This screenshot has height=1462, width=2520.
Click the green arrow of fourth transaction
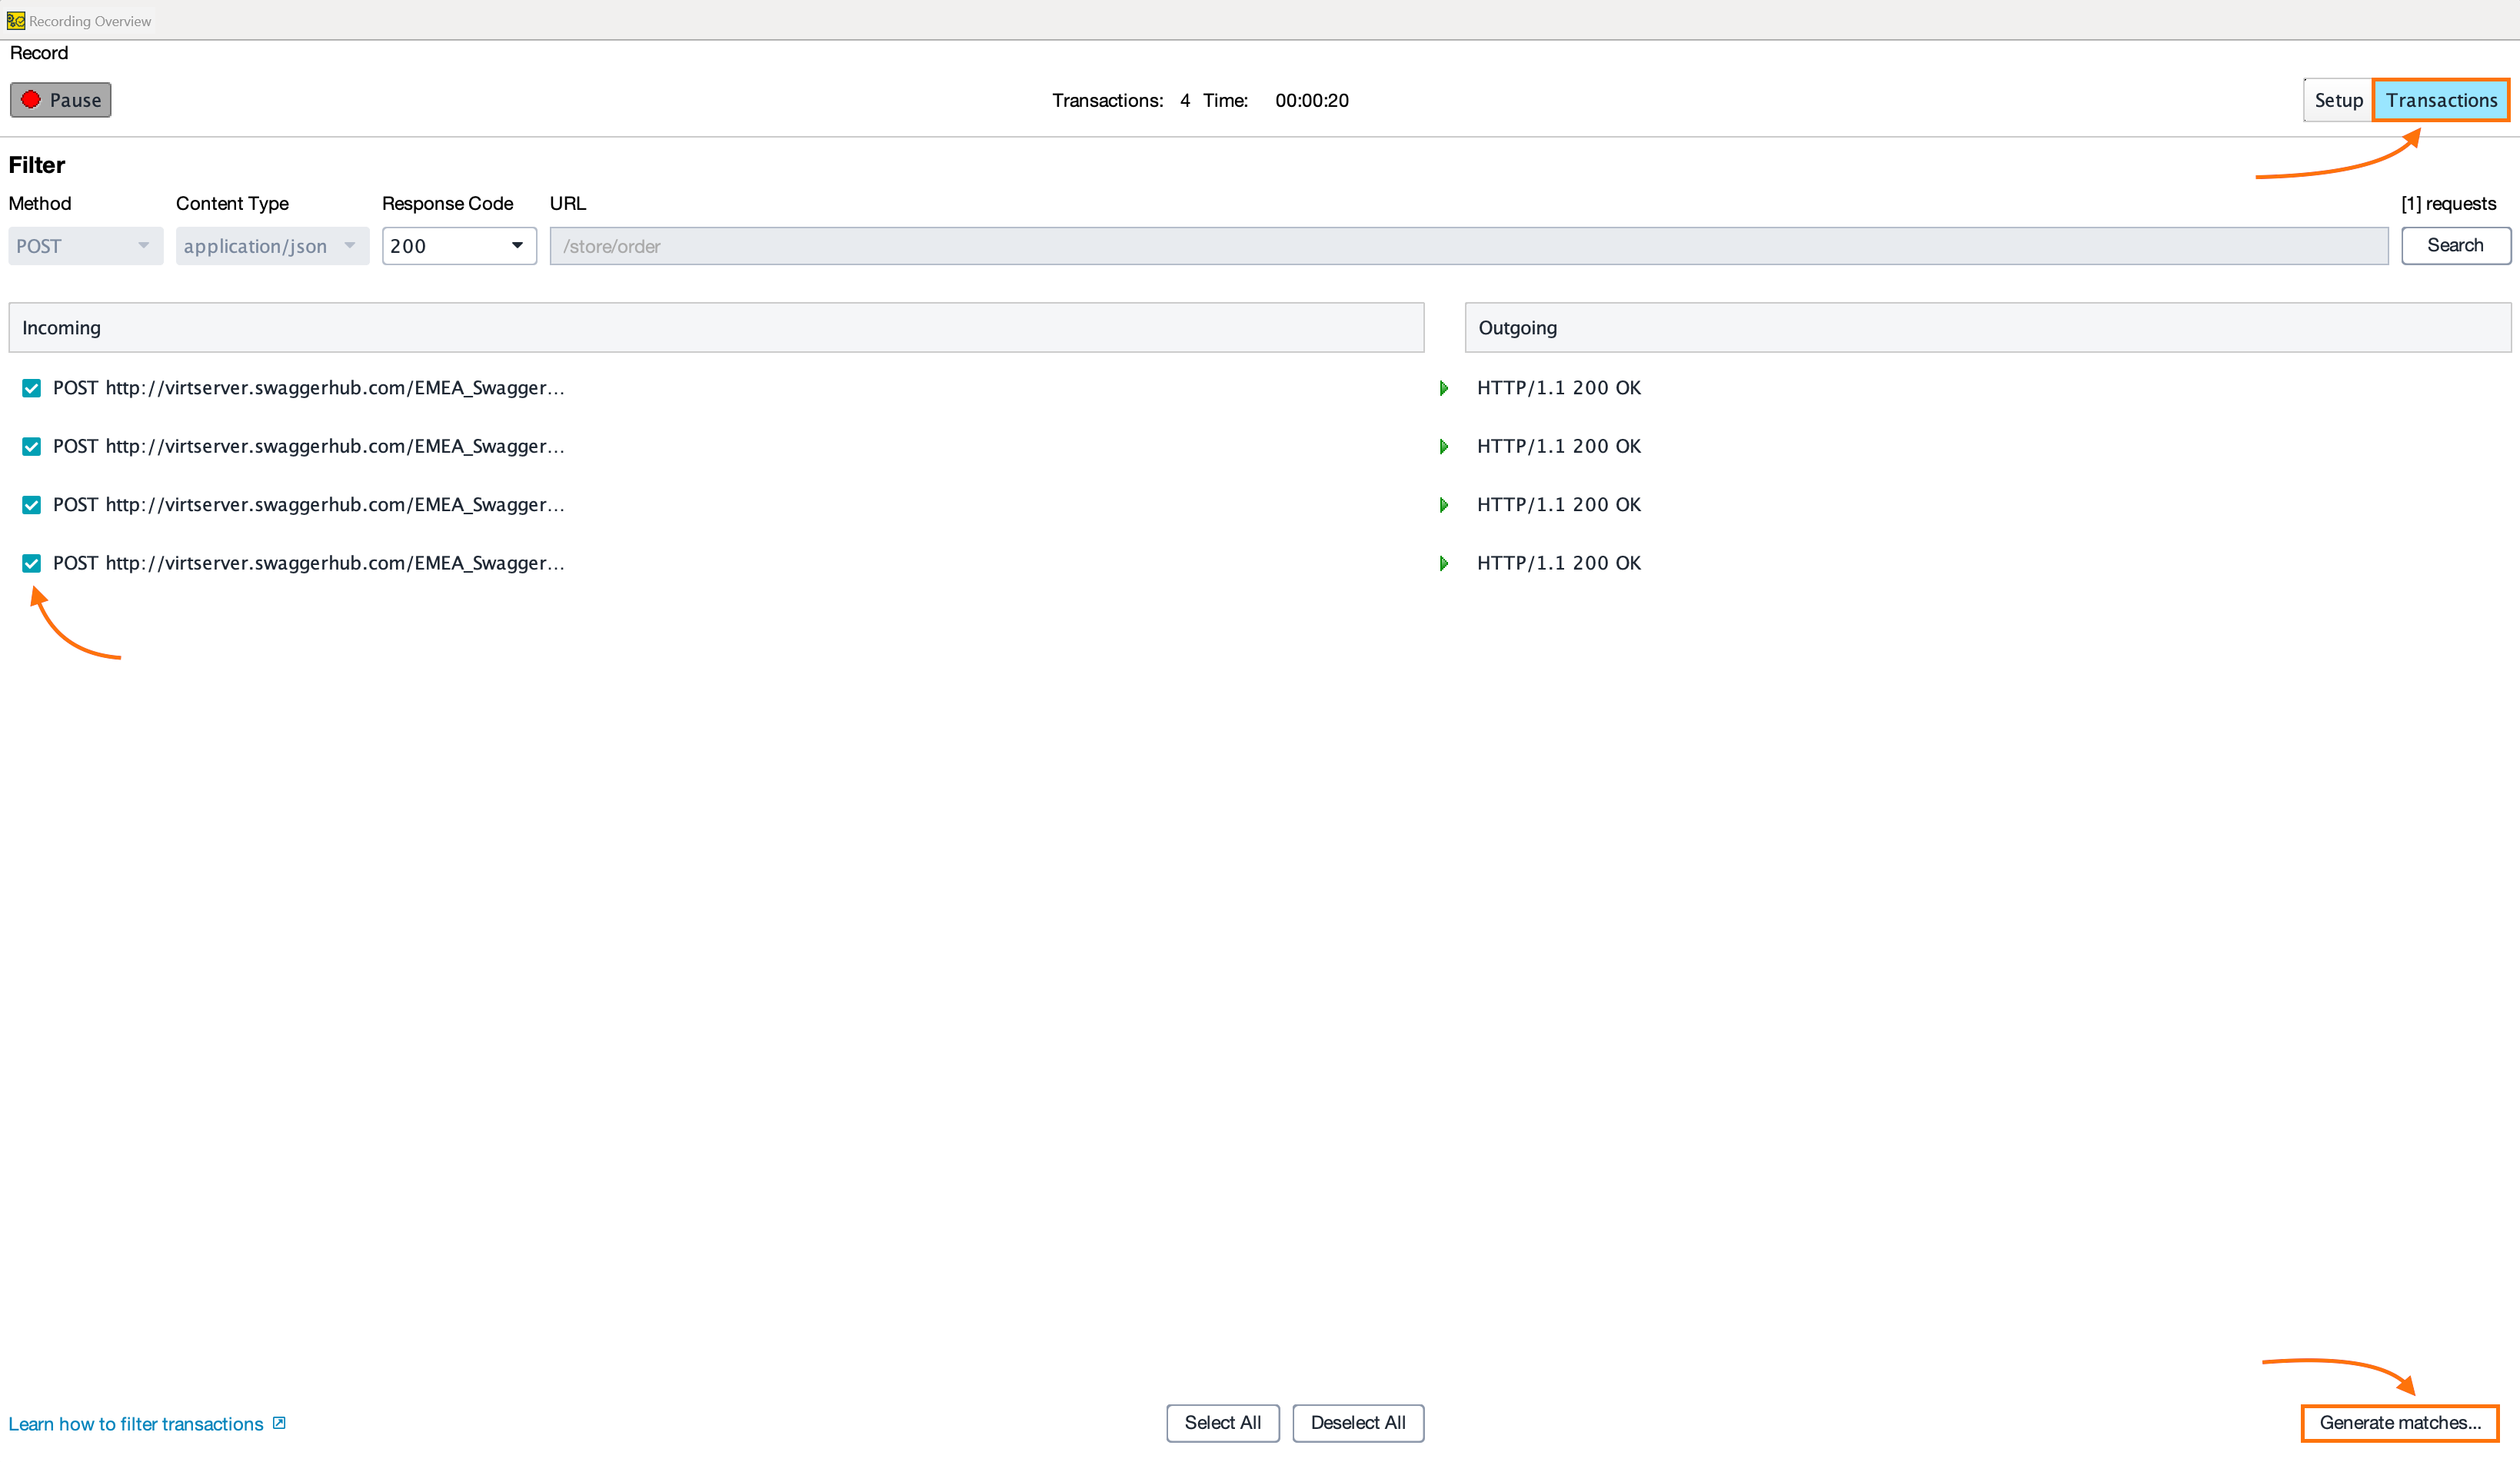pos(1443,563)
